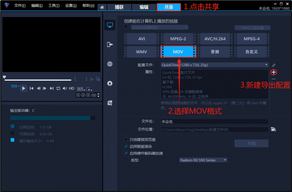
Task: Uncheck 启用智能渲染 option
Action: point(125,146)
